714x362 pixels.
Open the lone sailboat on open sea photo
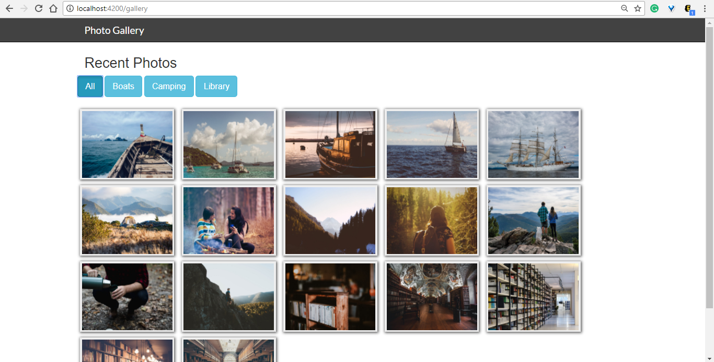point(432,144)
